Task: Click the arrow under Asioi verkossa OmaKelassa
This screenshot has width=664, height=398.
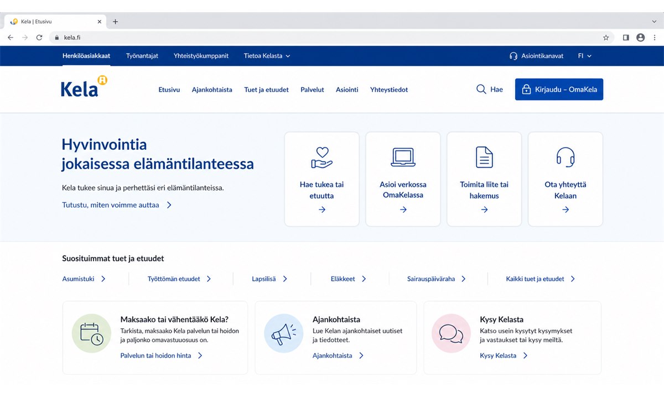Action: tap(403, 210)
